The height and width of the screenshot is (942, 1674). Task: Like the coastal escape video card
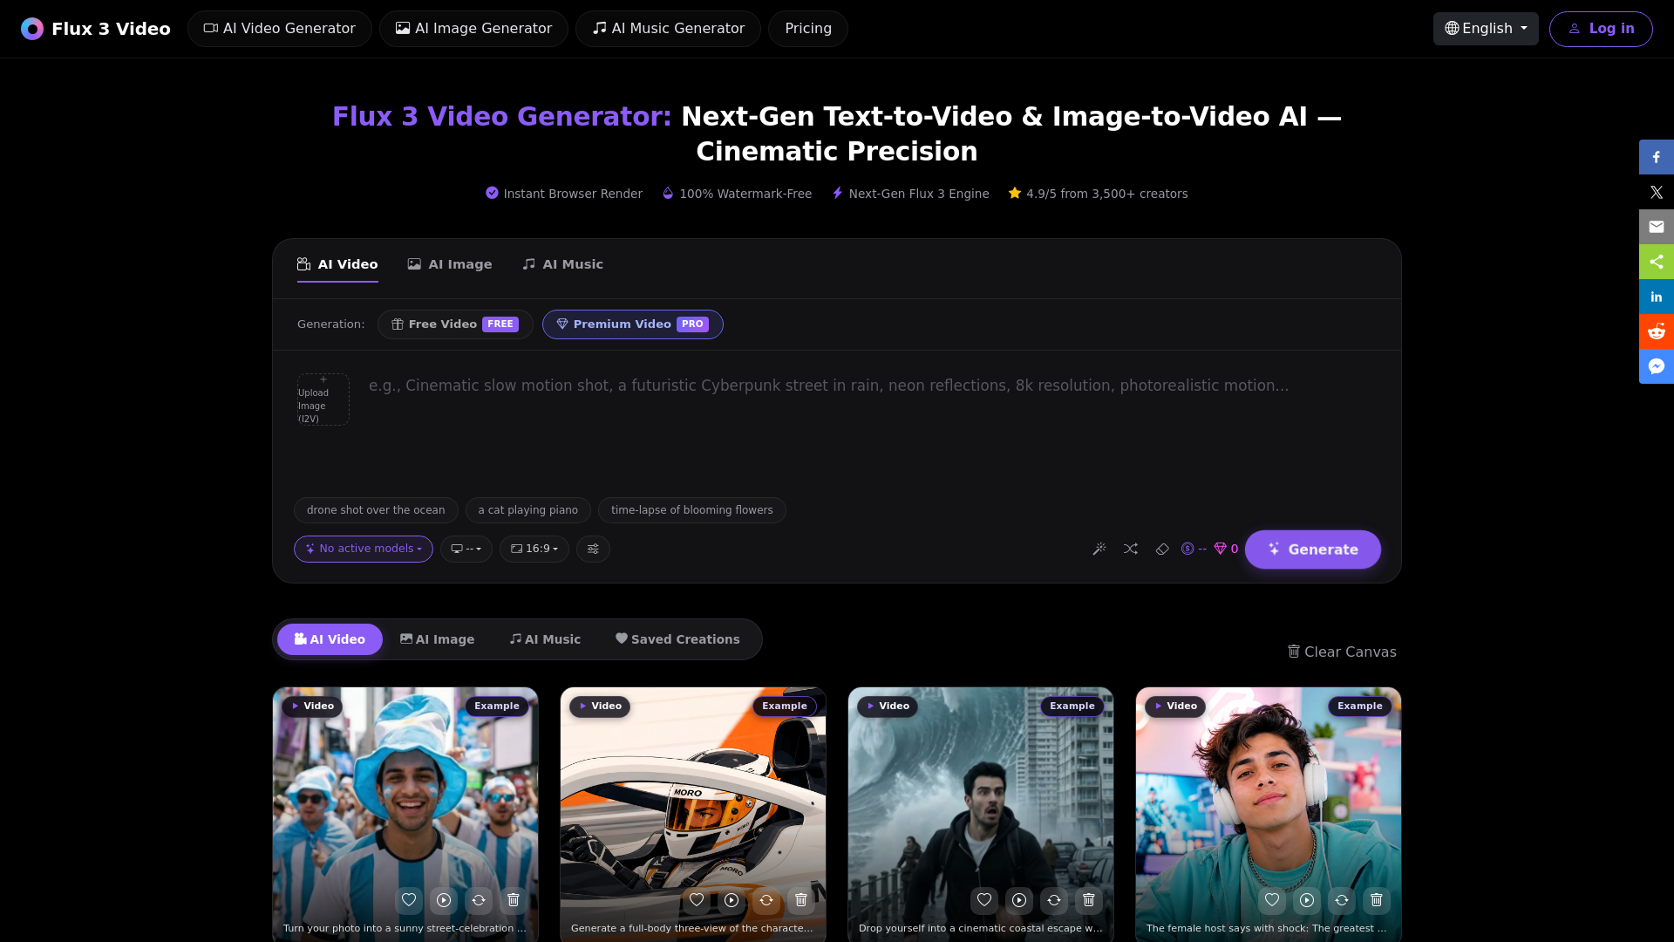click(984, 899)
